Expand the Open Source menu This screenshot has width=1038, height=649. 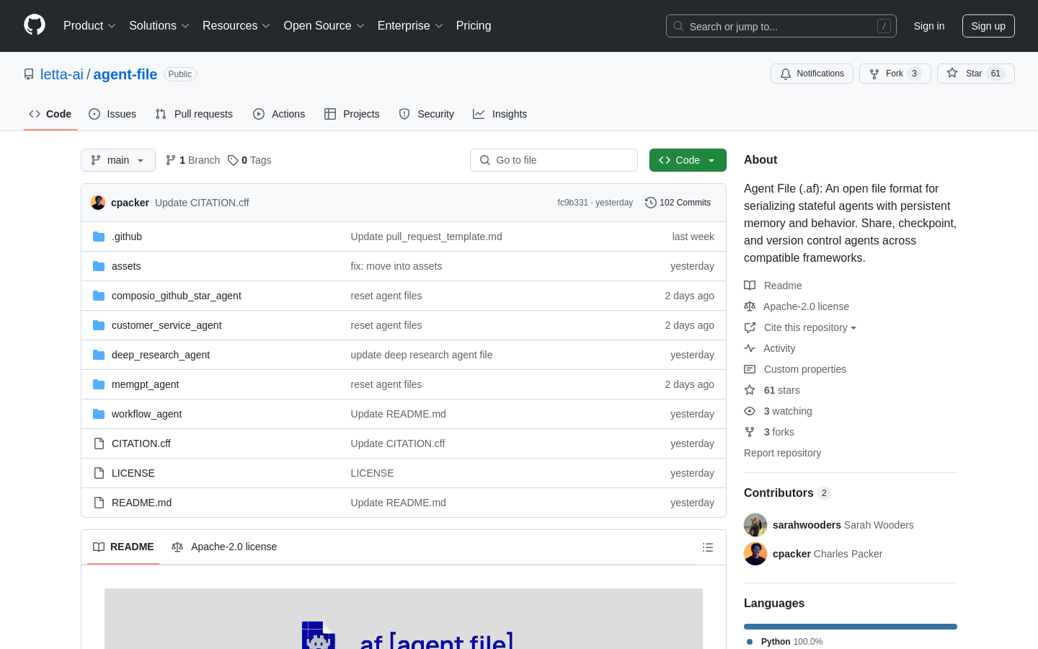tap(324, 26)
